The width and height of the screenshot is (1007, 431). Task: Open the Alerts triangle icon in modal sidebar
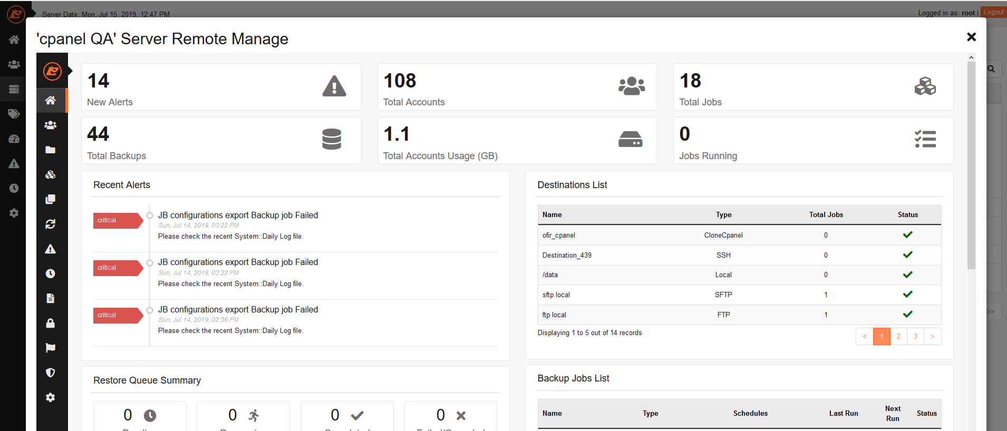point(51,249)
